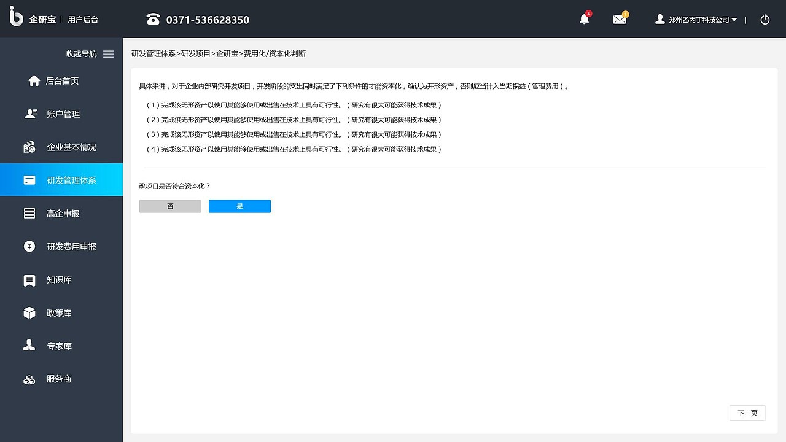Click the 用户后台 header text

(83, 20)
